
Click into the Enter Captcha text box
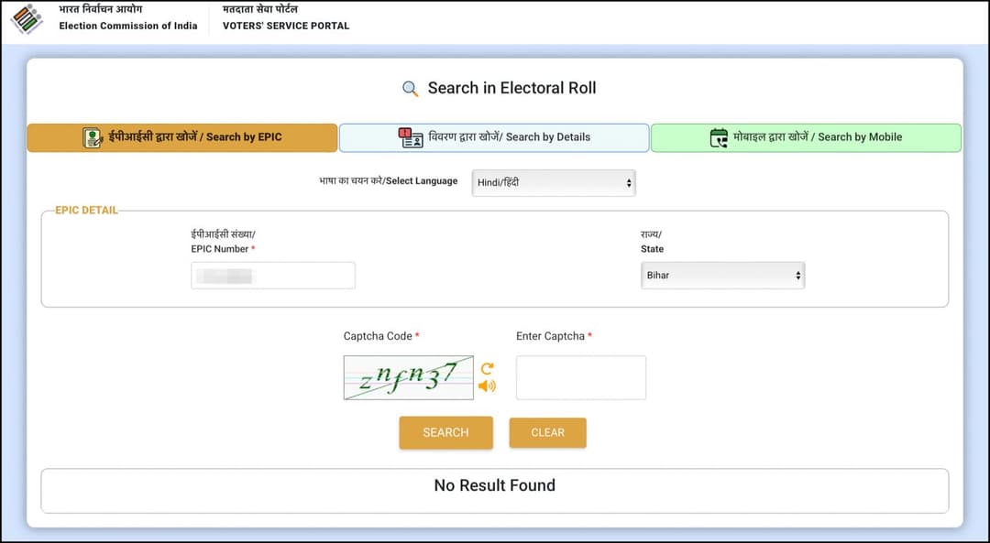[580, 377]
